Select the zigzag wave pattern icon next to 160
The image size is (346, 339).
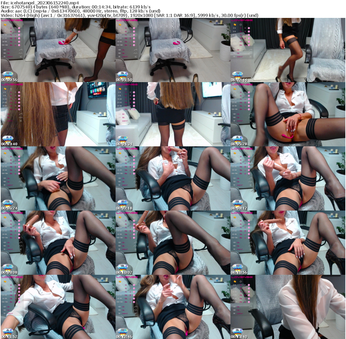[x=21, y=53]
